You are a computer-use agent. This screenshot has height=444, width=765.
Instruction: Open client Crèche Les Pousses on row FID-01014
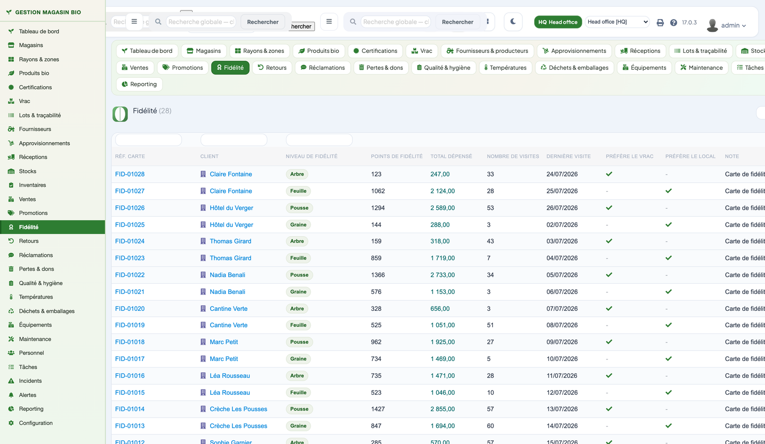point(238,409)
